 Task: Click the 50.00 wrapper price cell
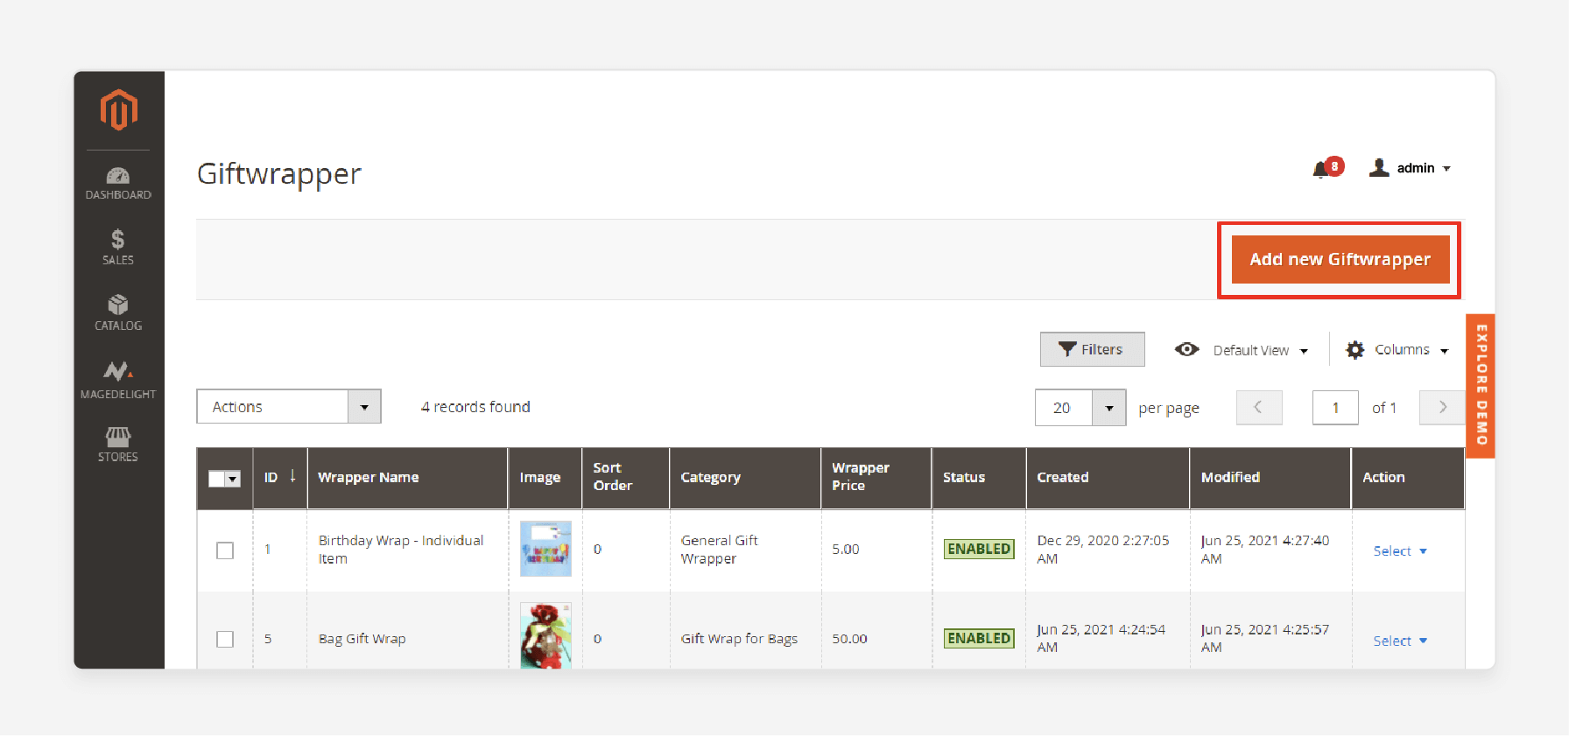pyautogui.click(x=849, y=639)
